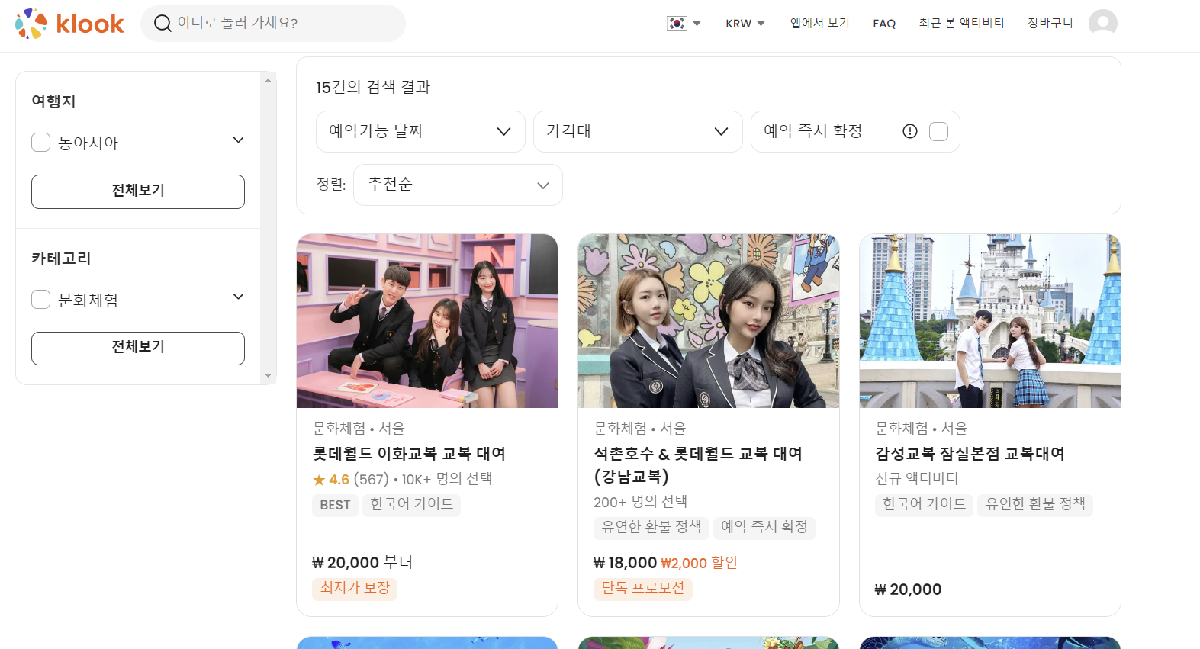Click the 석촌호수 강남교복 photo thumbnail
This screenshot has width=1200, height=649.
709,321
